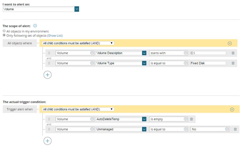Open the Show List link
The height and width of the screenshot is (146, 242).
pos(55,35)
